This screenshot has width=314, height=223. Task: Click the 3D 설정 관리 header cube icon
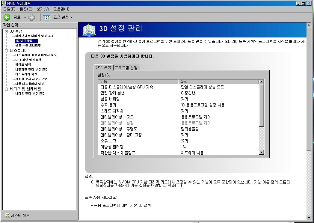(x=89, y=30)
